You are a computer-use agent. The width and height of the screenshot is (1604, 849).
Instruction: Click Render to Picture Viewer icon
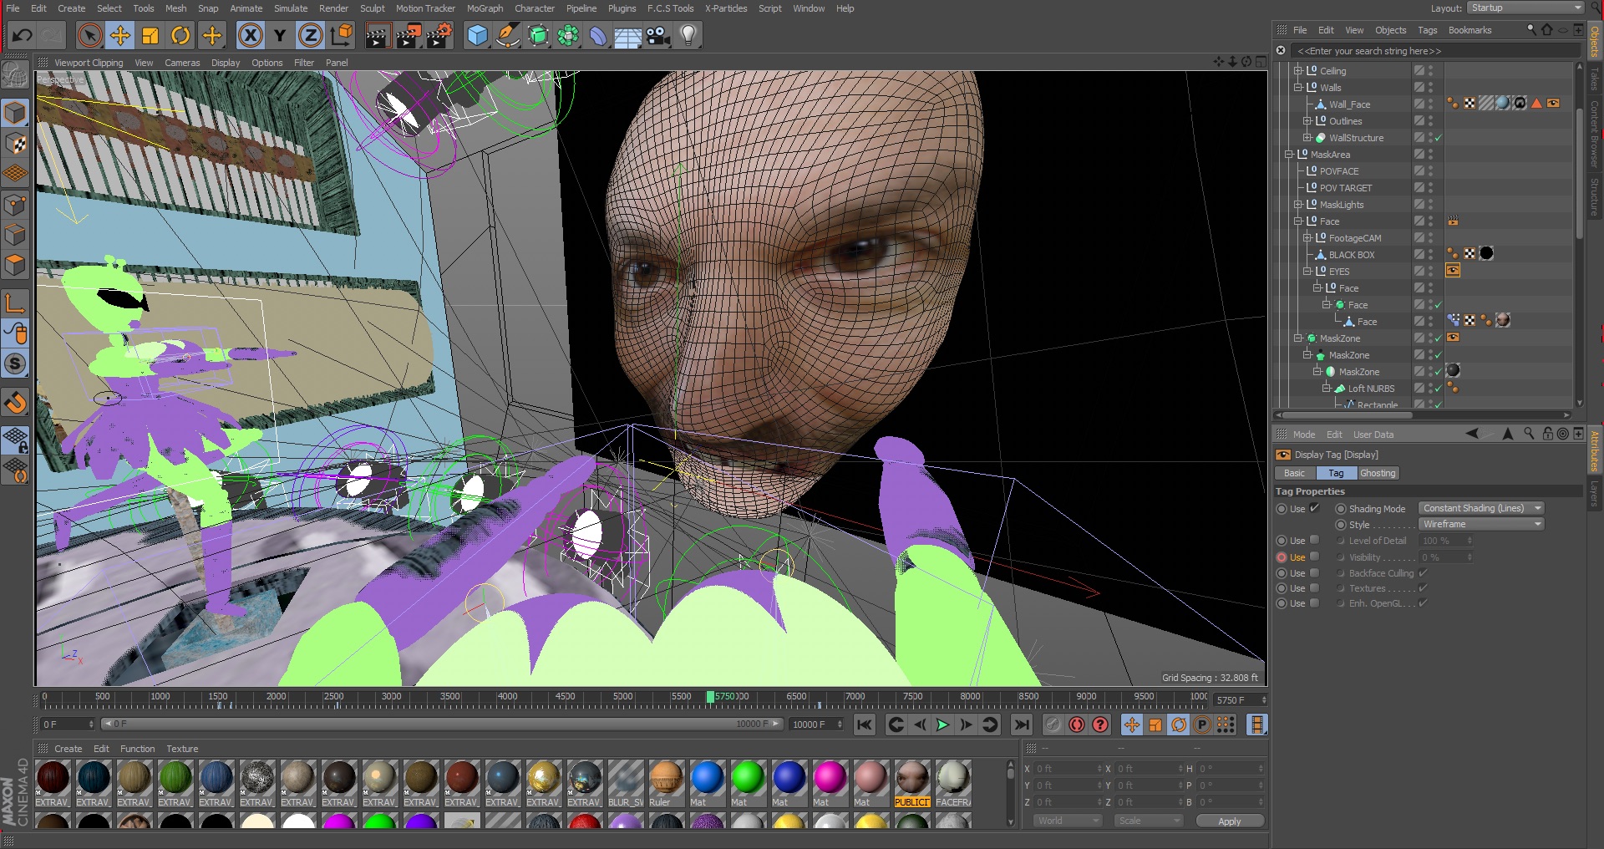(x=408, y=35)
